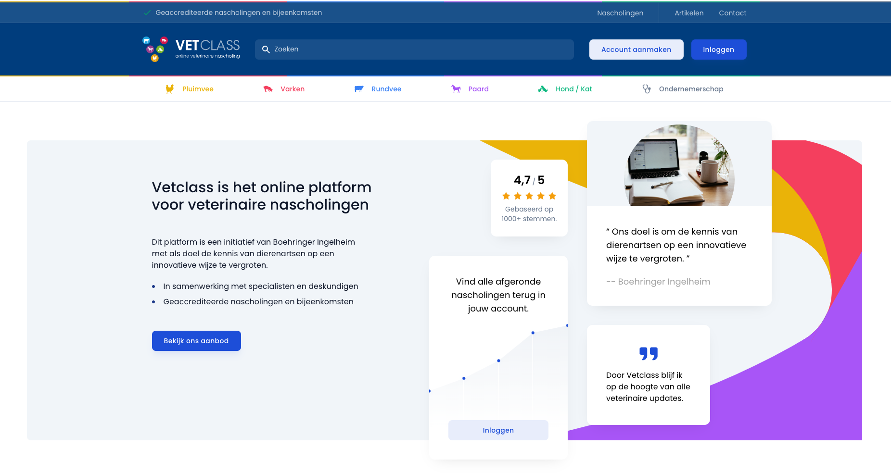This screenshot has height=473, width=891.
Task: Go to the Artikelen page
Action: coord(689,13)
